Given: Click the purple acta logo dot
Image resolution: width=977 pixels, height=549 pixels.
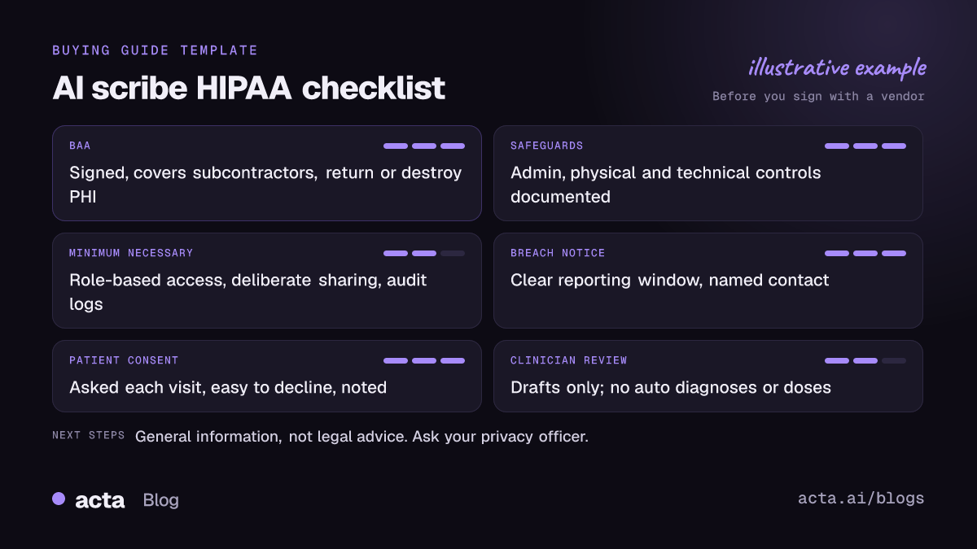Looking at the screenshot, I should click(59, 499).
